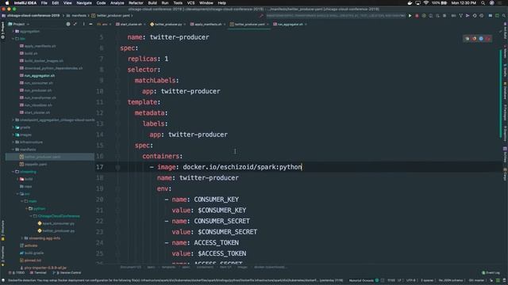Click the red Stop button in toolbar
The image size is (508, 285).
(x=417, y=16)
